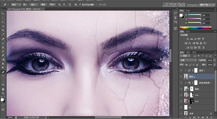
Task: Switch to the 色板 tab
Action: [188, 11]
